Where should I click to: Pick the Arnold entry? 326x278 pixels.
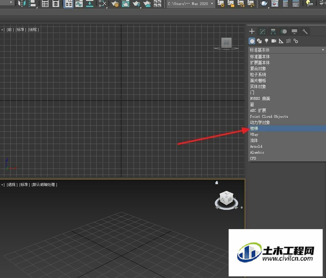287,147
